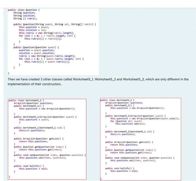Click 'ArrayList<Question> questions;' in Worksheet5_1
This screenshot has height=181, width=196.
coord(33,103)
